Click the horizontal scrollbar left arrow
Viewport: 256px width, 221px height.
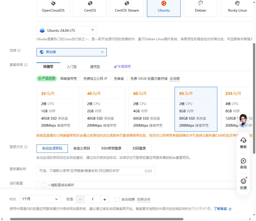2,219
